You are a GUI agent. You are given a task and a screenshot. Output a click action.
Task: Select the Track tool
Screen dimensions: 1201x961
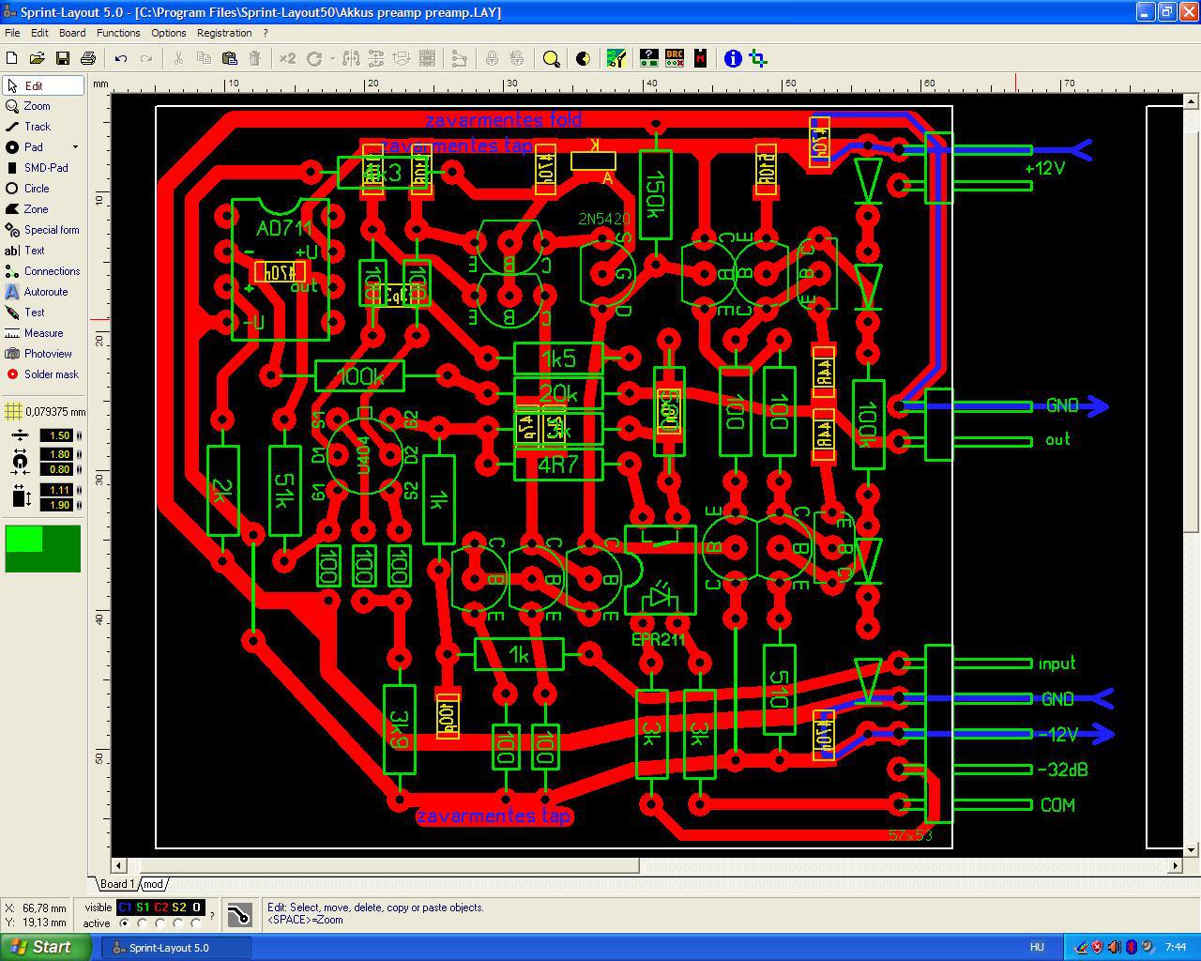pos(43,127)
